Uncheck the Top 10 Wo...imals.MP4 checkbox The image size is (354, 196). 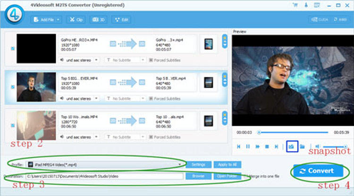(x=13, y=125)
